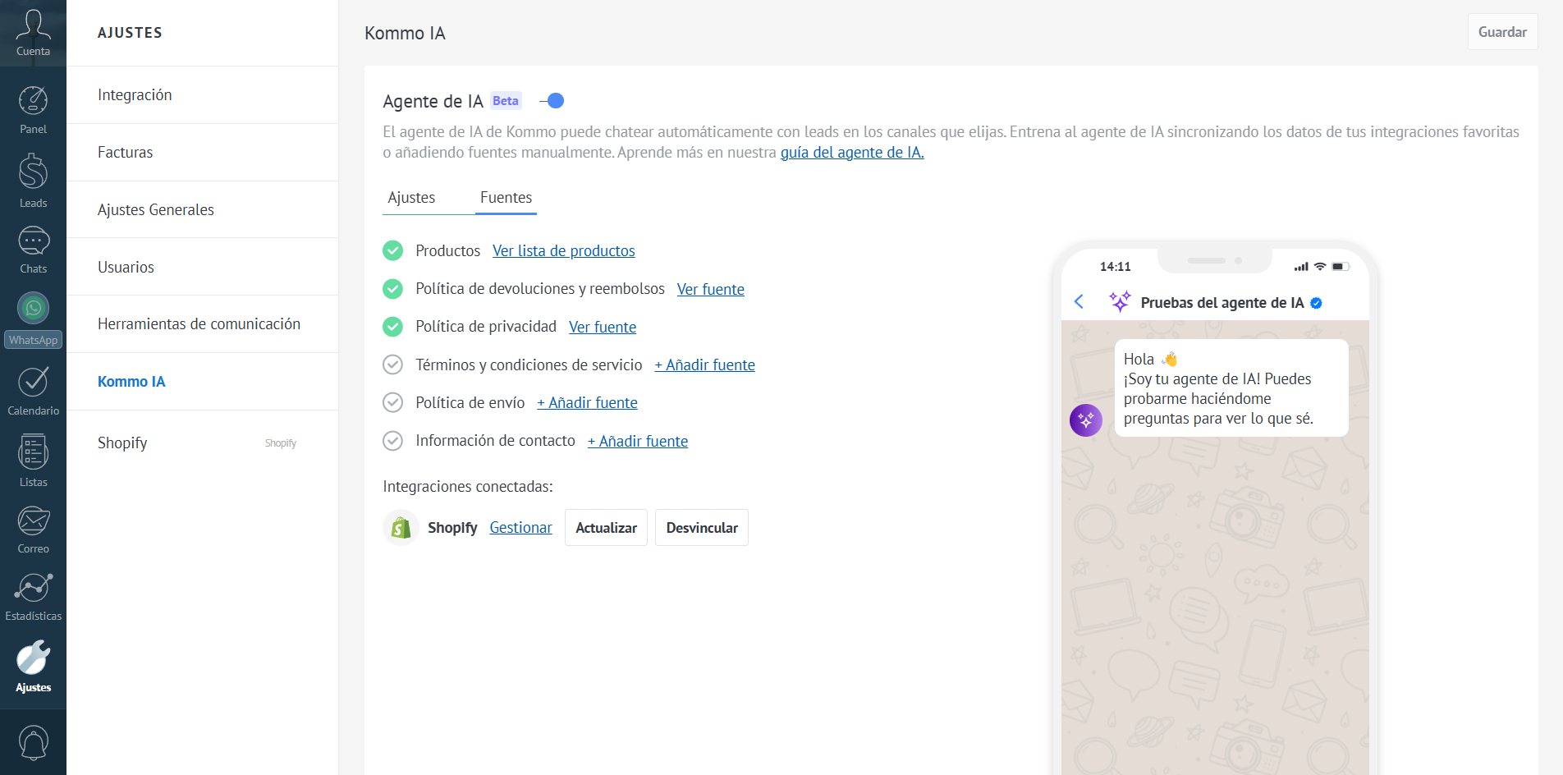Screen dimensions: 1563x775
Task: Open the Cuenta profile icon
Action: coord(33,33)
